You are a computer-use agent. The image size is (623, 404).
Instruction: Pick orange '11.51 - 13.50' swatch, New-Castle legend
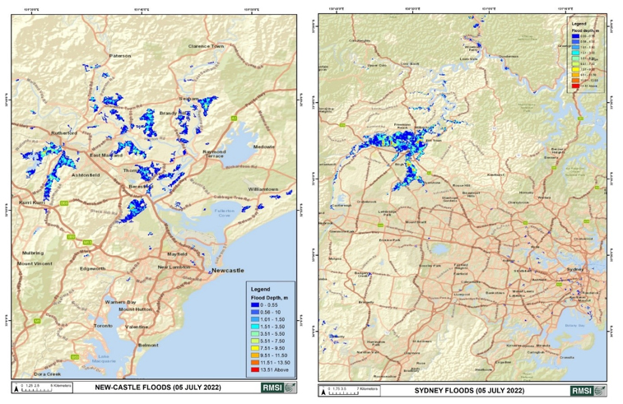coord(255,363)
